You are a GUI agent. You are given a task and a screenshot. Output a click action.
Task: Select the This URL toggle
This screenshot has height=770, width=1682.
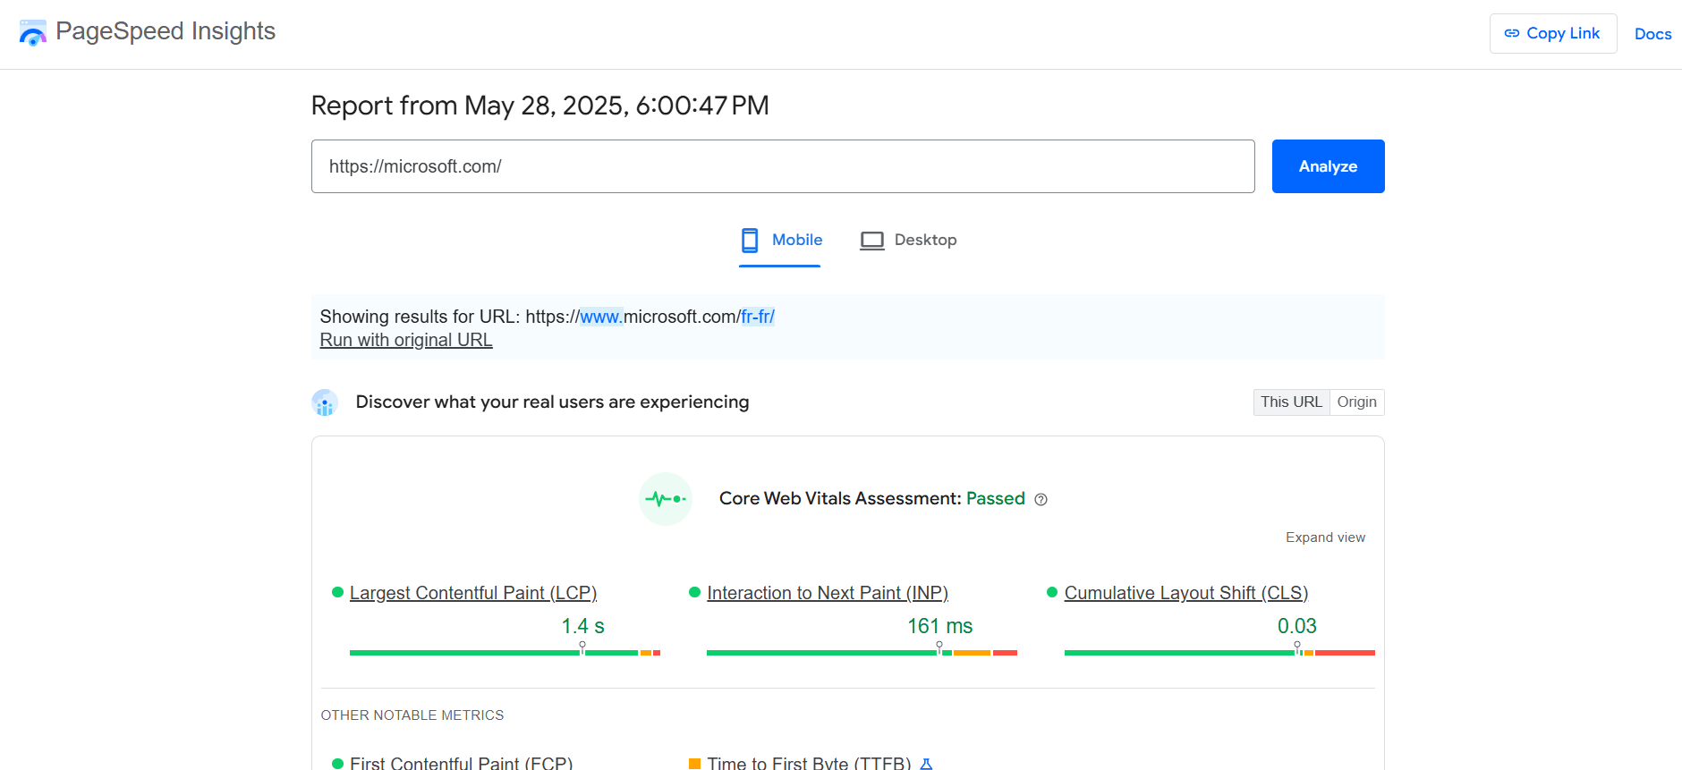tap(1291, 402)
